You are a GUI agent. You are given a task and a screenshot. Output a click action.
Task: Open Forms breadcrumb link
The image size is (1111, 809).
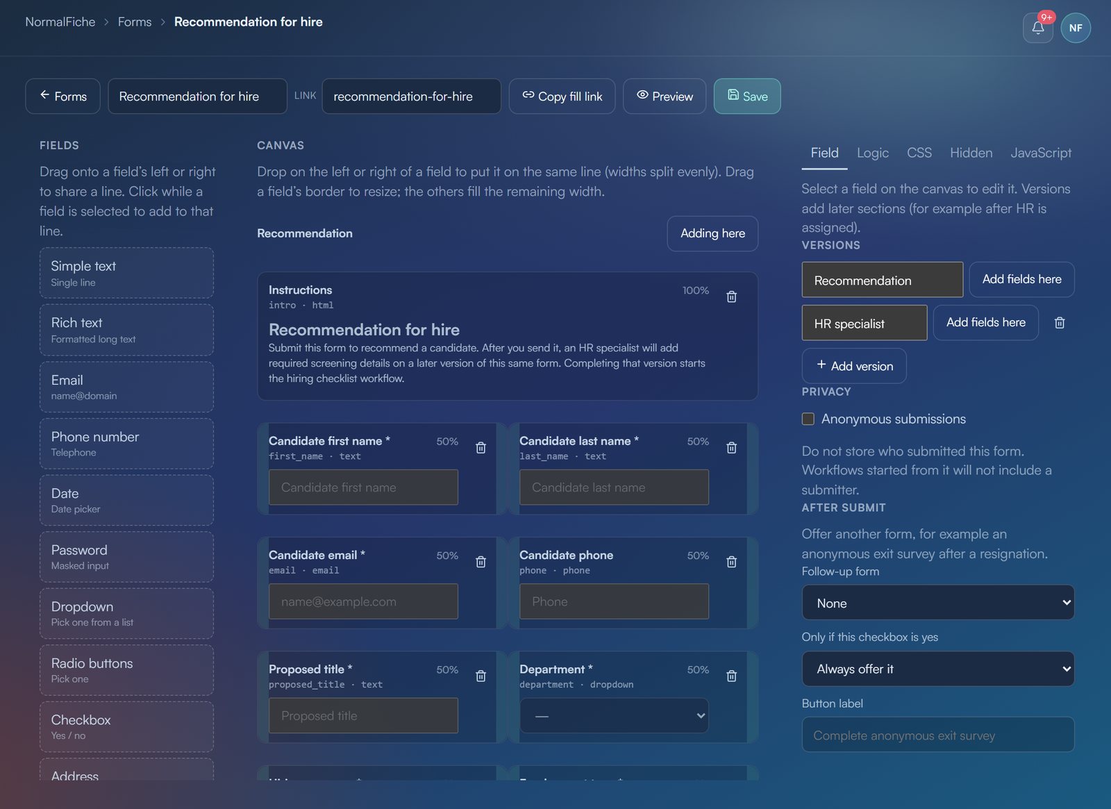tap(135, 22)
